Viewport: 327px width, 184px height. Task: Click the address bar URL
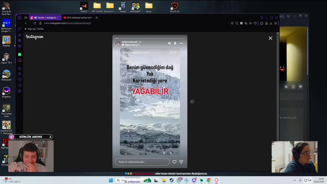pyautogui.click(x=67, y=23)
